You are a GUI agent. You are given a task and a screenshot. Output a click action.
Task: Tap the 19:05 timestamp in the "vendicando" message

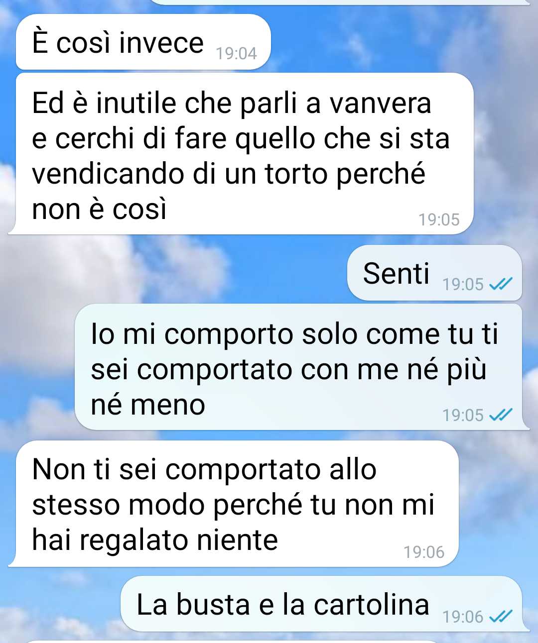pos(439,219)
